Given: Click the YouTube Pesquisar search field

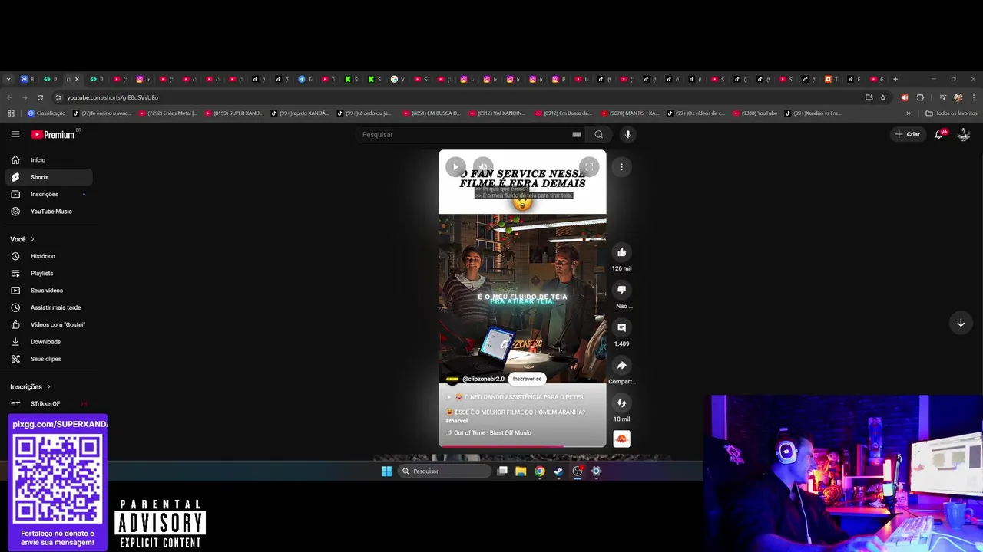Looking at the screenshot, I should click(x=467, y=134).
